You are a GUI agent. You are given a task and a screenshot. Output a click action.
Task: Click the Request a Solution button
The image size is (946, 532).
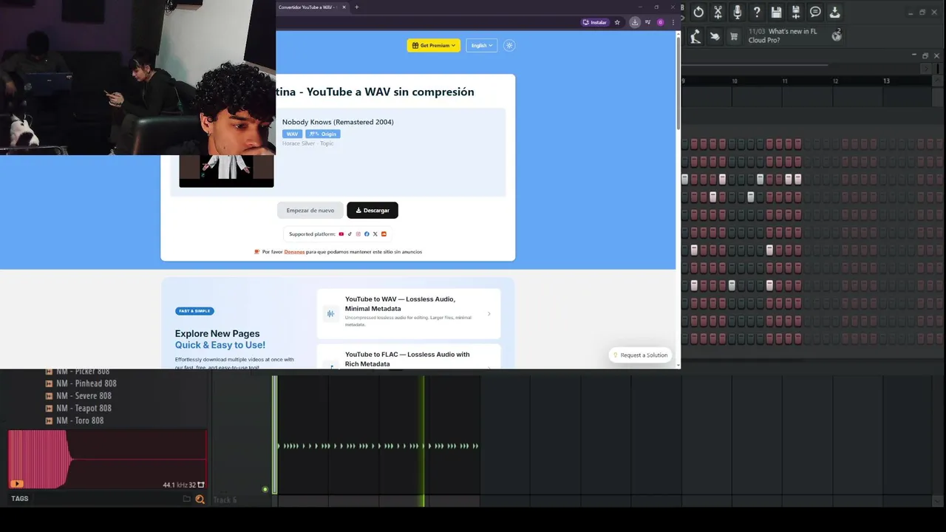(x=640, y=355)
